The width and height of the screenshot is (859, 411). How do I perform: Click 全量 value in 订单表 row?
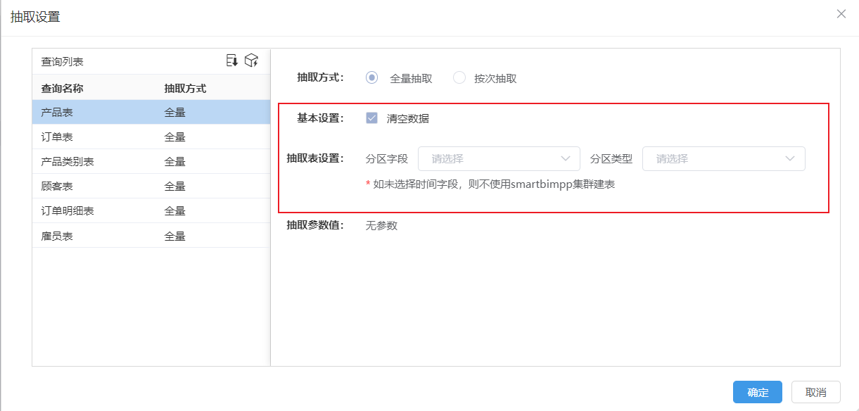coord(174,137)
